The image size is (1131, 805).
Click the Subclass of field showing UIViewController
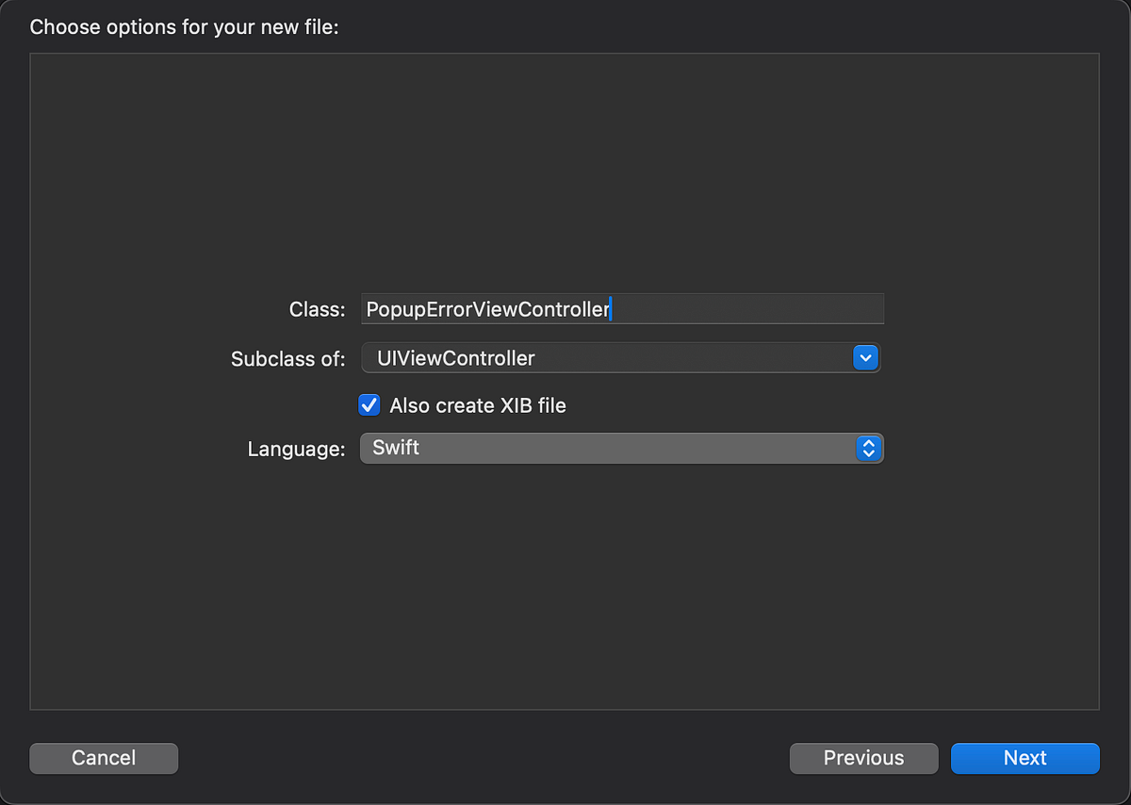(x=622, y=358)
